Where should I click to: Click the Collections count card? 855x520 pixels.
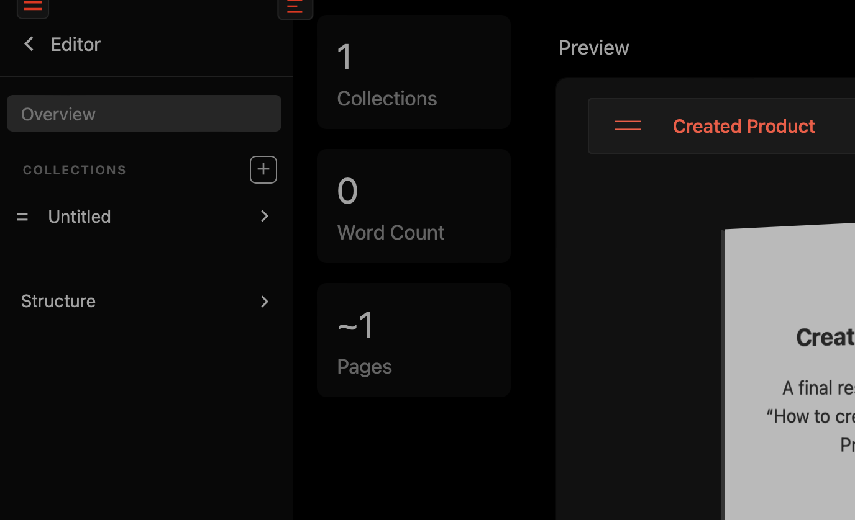coord(413,72)
